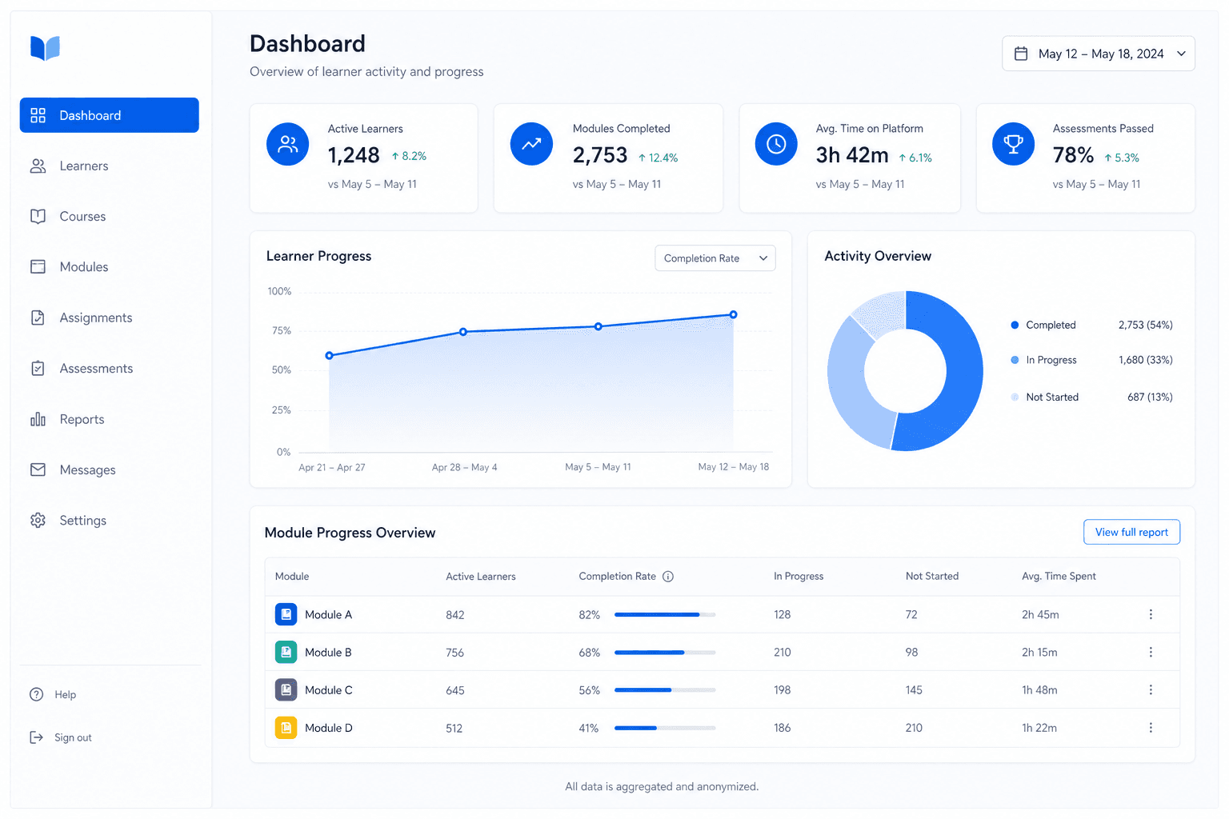Click the 2,753 Modules Completed value
The width and height of the screenshot is (1229, 819).
600,155
